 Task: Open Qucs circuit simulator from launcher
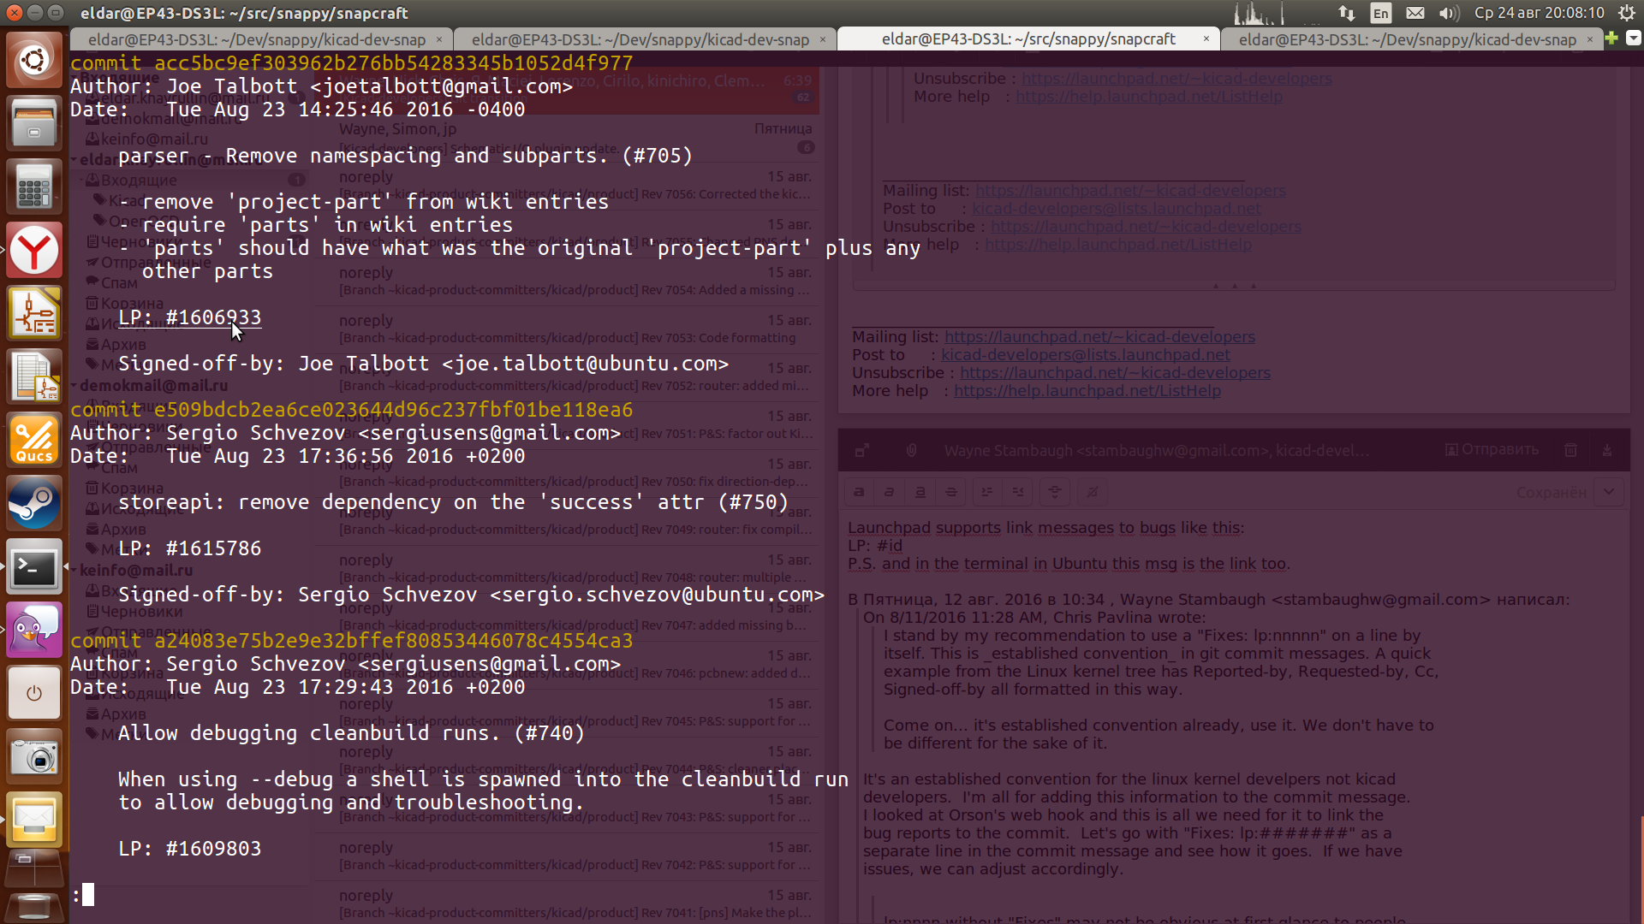(x=34, y=441)
